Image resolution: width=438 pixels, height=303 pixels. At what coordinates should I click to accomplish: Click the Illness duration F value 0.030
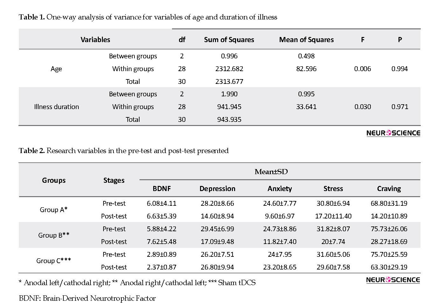[363, 107]
